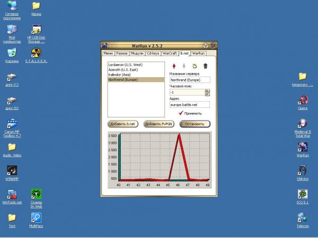Select Lordaeron (U.S. West) server
The width and height of the screenshot is (318, 238).
(136, 65)
